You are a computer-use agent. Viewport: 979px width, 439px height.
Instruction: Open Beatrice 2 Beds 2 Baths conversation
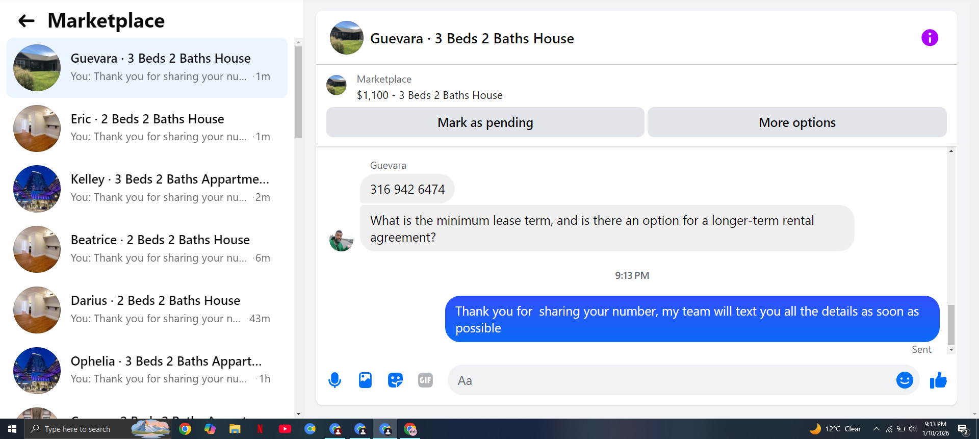coord(147,249)
